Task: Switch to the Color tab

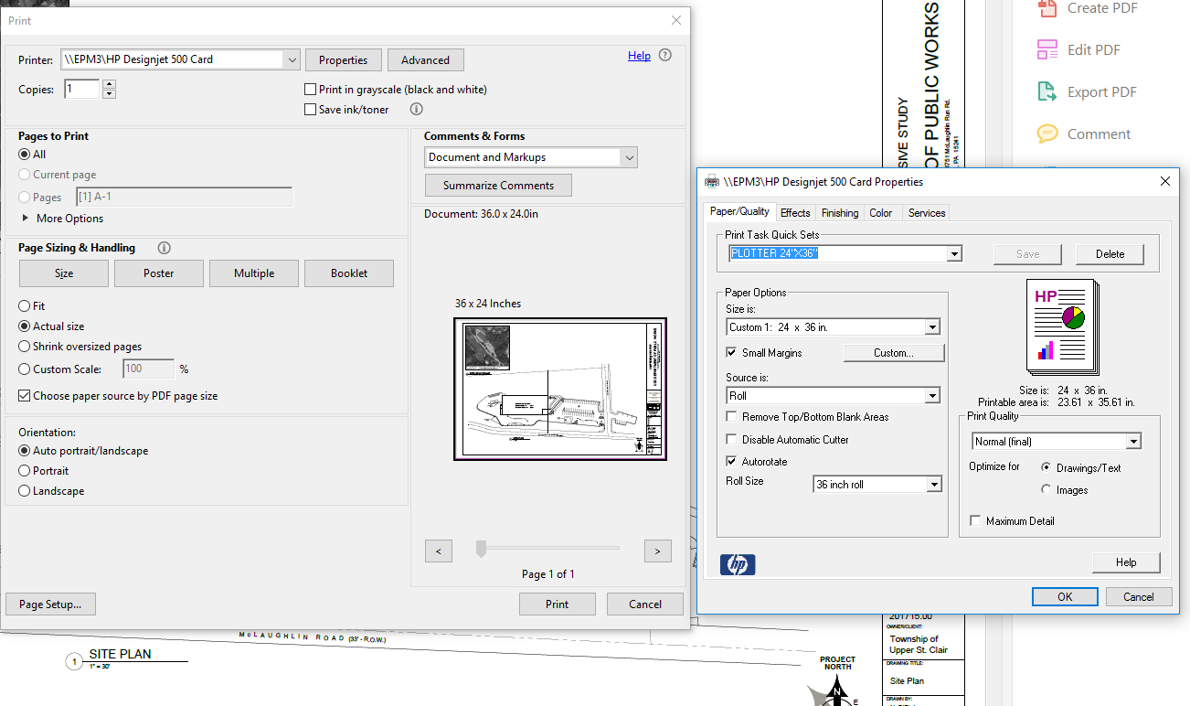Action: (881, 213)
